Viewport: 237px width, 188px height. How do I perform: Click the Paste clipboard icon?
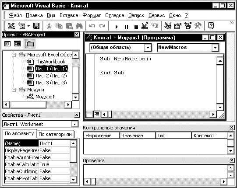69,26
